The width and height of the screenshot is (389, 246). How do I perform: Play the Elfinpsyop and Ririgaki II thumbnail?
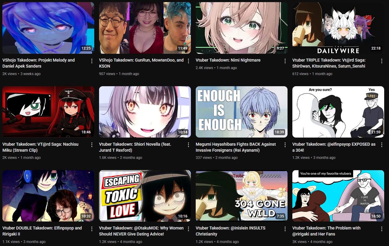click(x=48, y=196)
